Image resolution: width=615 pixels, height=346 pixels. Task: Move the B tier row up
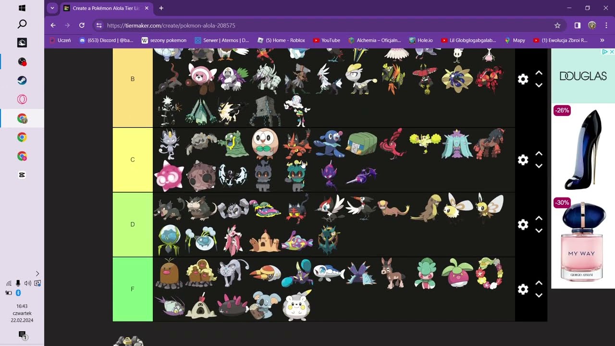tap(539, 73)
